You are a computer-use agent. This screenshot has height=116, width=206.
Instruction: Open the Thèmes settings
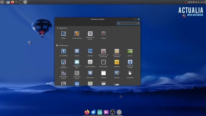coord(103,35)
